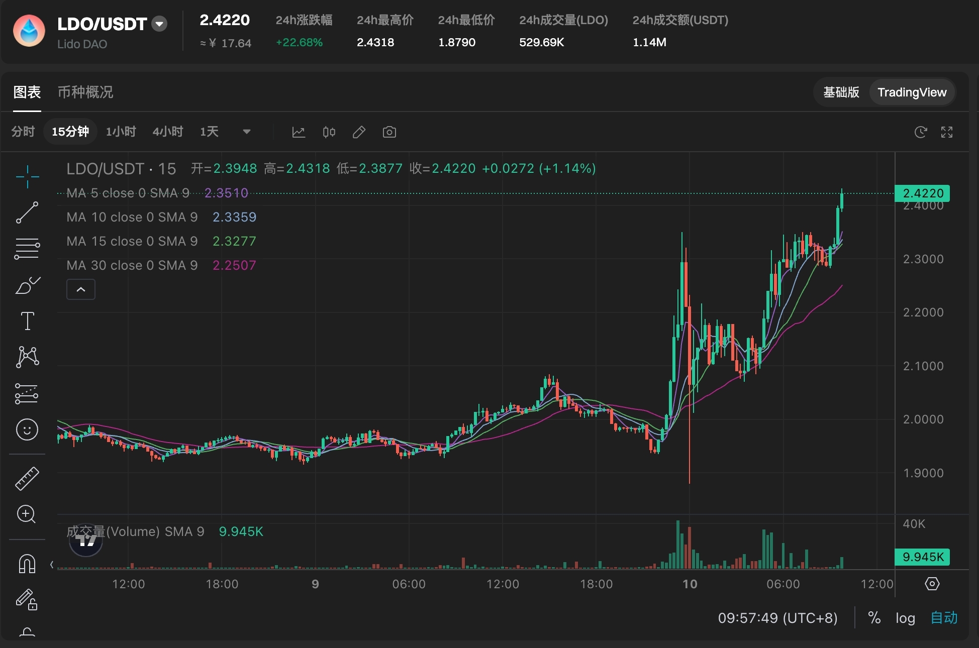979x648 pixels.
Task: Toggle auto scale (自动) mode
Action: coord(944,618)
